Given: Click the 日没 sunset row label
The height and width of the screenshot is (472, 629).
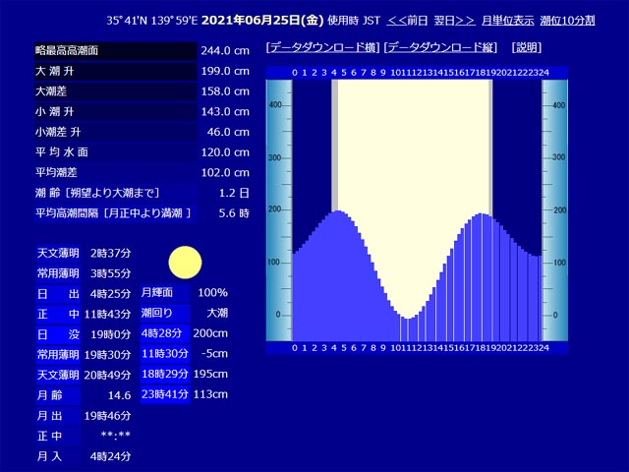Looking at the screenshot, I should pos(58,334).
